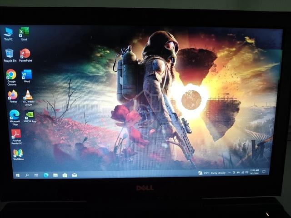Screen dimensions: 291x218
Task: Select the Excel desktop shortcut
Action: (24, 34)
